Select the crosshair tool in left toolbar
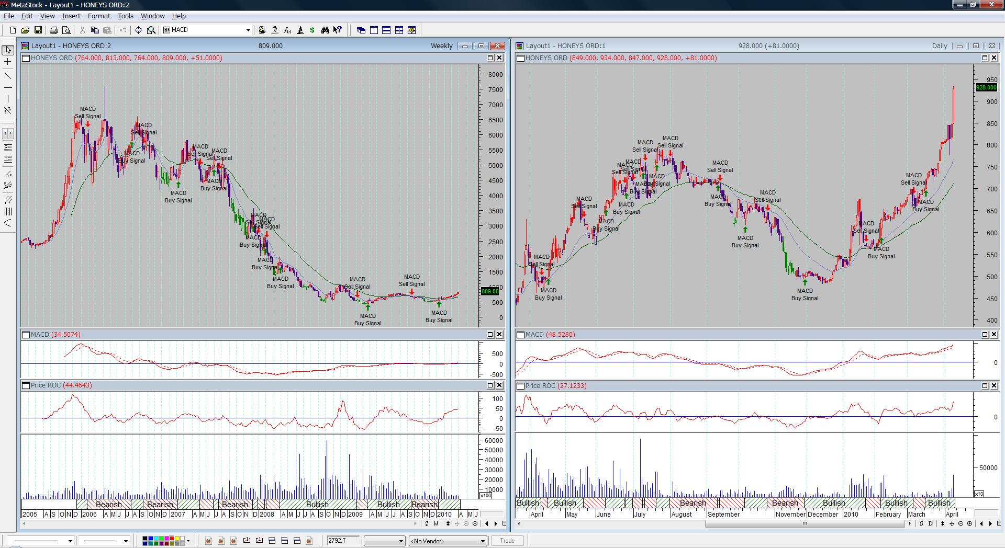Screen dimensions: 1005x548 point(8,62)
